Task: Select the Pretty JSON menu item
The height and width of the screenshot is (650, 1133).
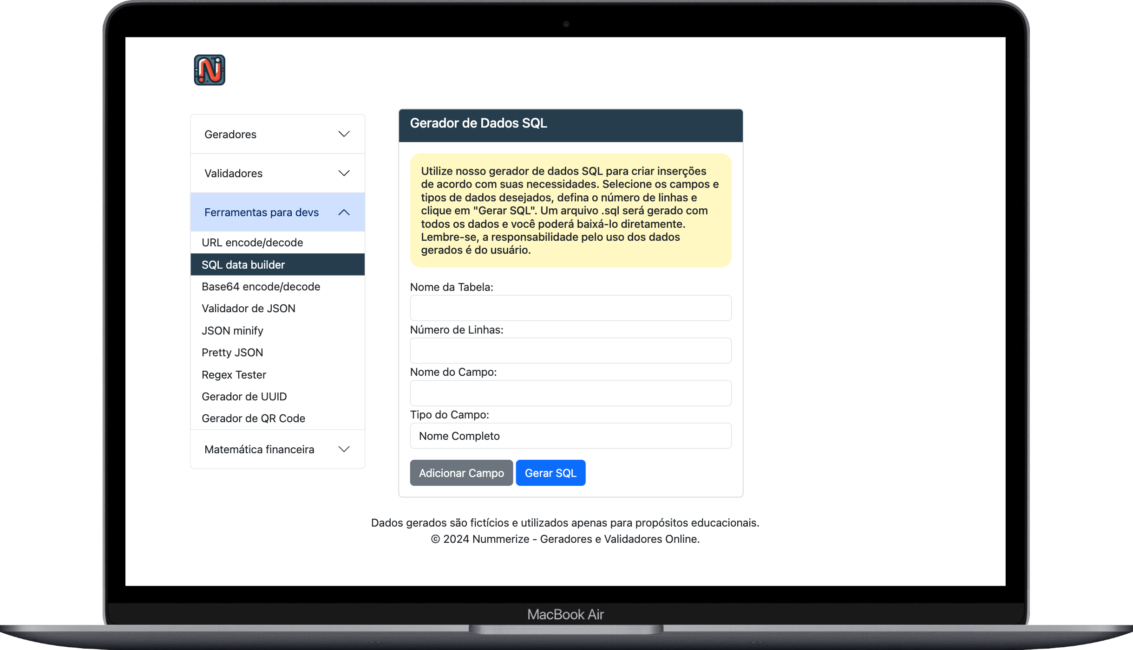Action: 232,352
